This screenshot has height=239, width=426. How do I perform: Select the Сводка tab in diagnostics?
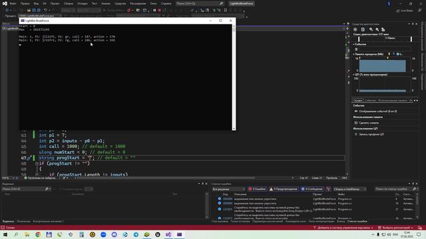(358, 100)
